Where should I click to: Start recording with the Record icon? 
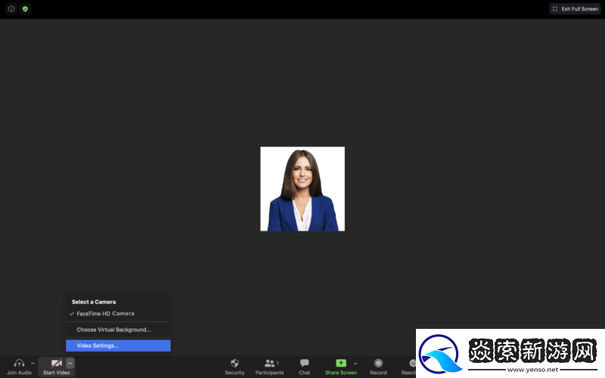coord(378,364)
